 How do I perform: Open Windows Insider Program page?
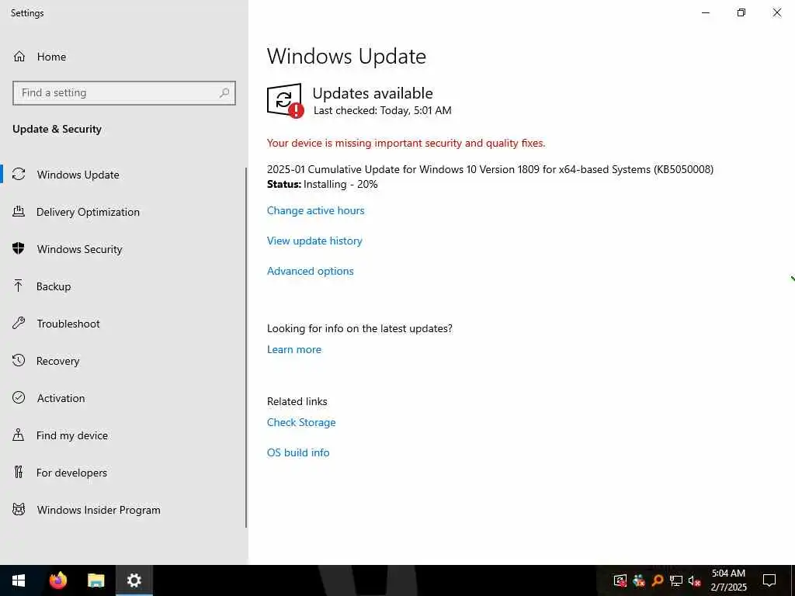[x=123, y=510]
